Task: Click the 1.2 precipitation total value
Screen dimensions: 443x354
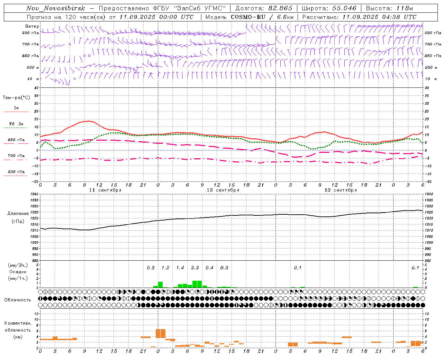Action: pos(165,268)
